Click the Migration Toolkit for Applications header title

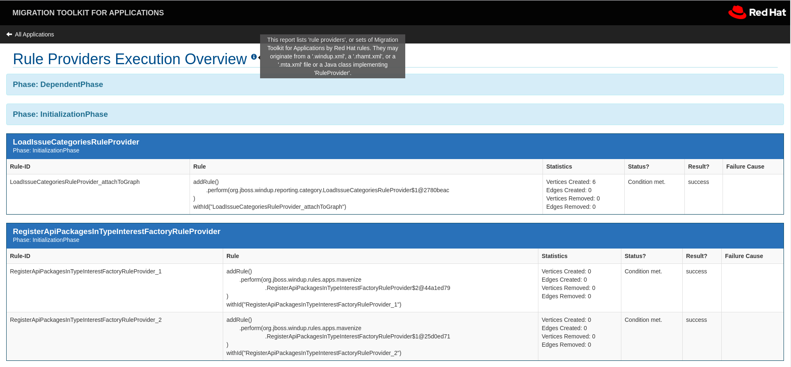point(88,13)
